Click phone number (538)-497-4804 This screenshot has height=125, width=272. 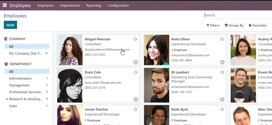pos(182,61)
